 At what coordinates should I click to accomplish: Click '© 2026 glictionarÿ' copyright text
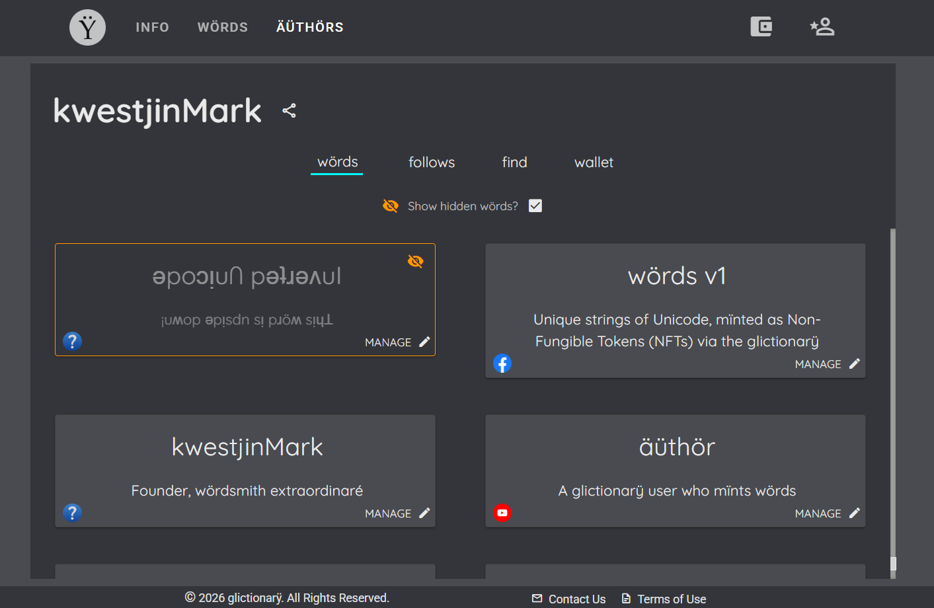coord(287,597)
